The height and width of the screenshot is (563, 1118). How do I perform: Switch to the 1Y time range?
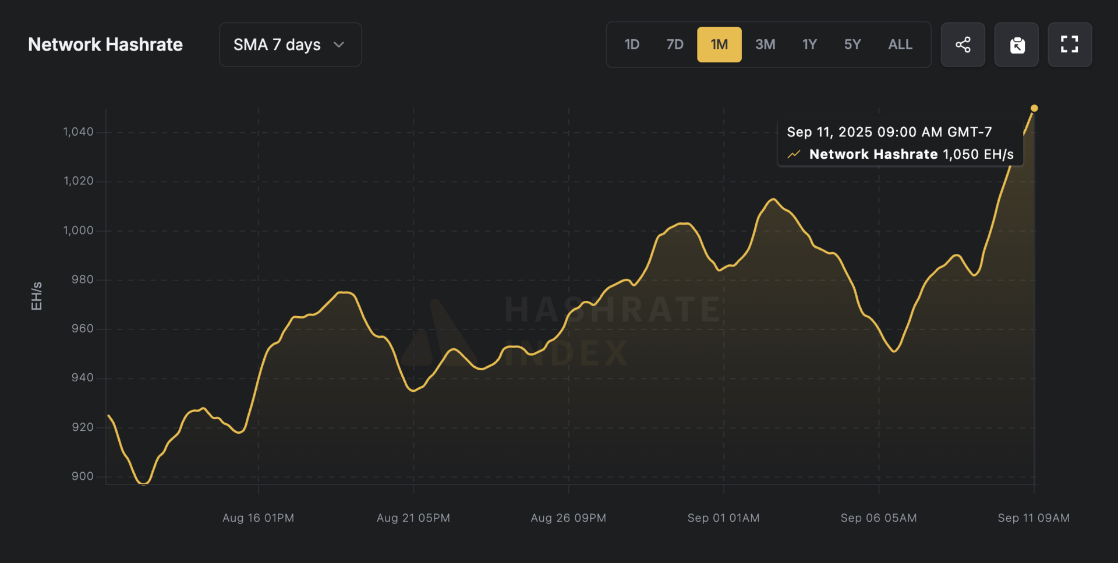tap(809, 45)
